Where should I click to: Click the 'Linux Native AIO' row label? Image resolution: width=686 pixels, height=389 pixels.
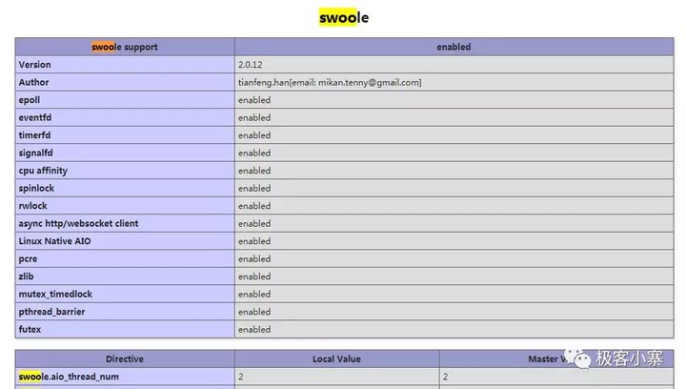pos(54,241)
